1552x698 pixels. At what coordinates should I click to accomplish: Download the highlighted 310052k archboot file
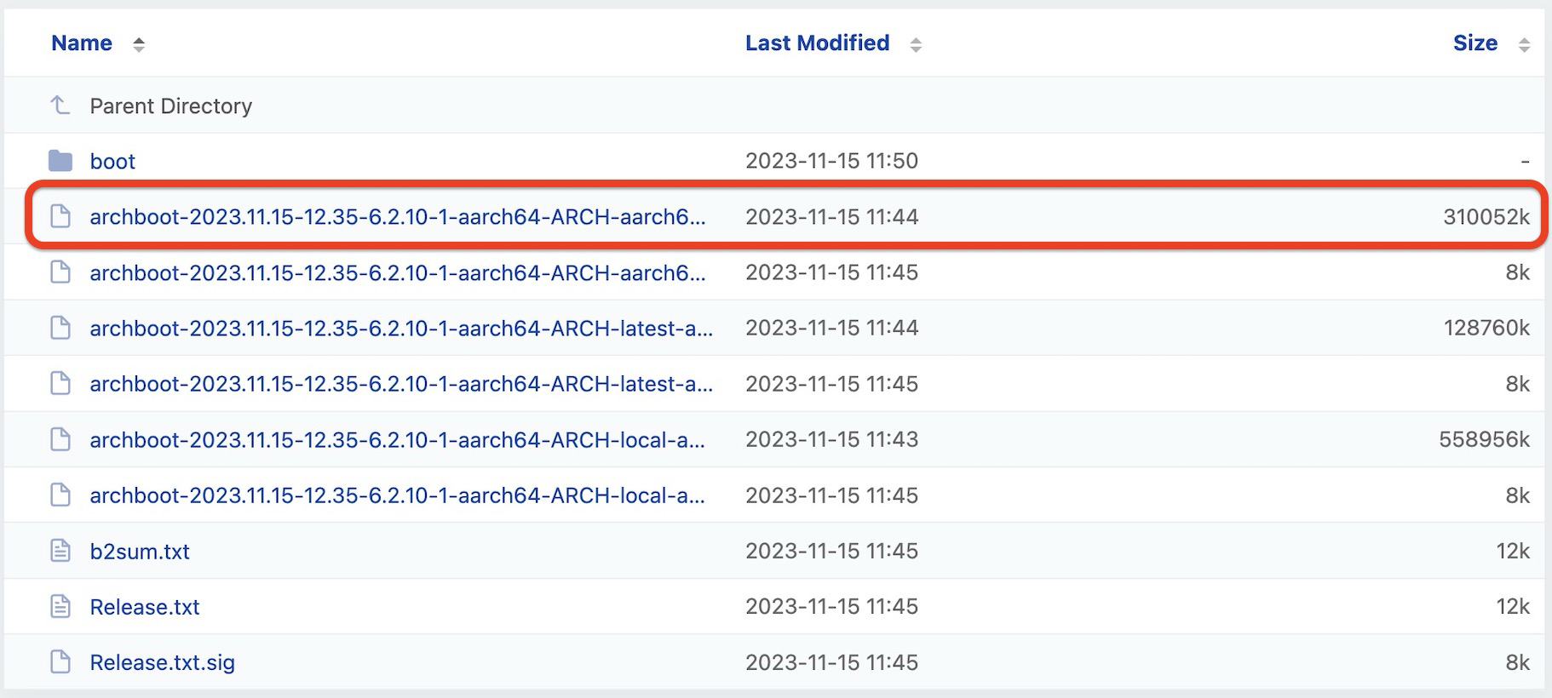click(x=397, y=217)
